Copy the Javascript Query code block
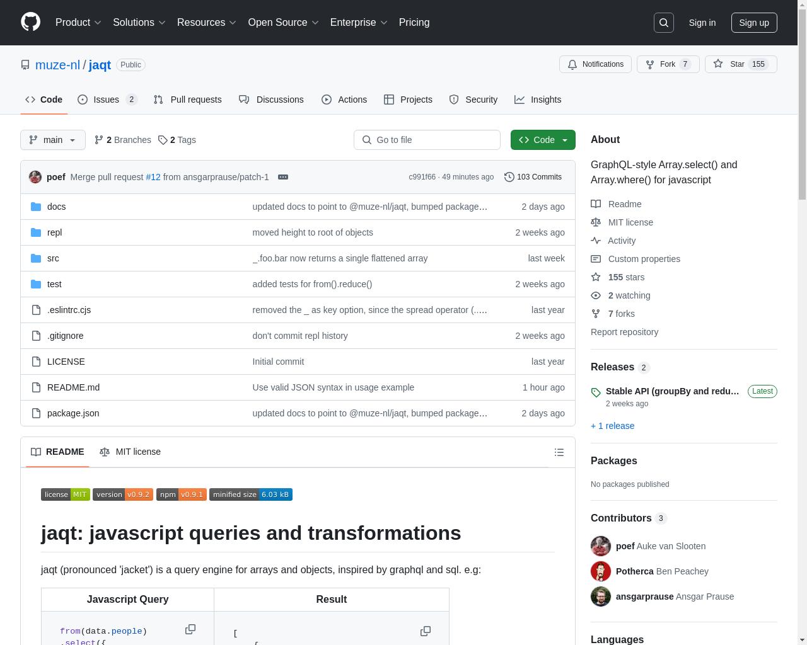The height and width of the screenshot is (645, 807). pyautogui.click(x=190, y=629)
